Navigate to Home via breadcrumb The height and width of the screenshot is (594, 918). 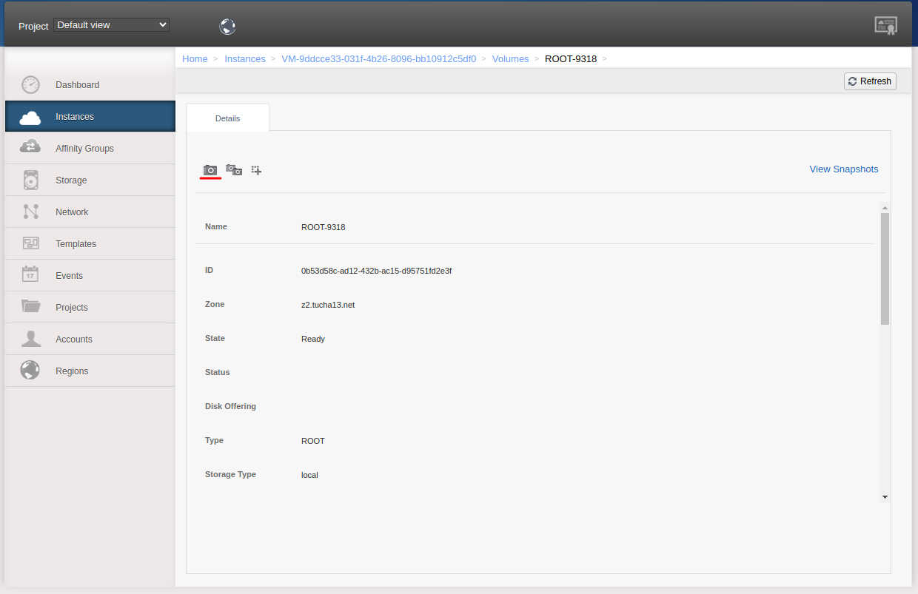[x=195, y=58]
